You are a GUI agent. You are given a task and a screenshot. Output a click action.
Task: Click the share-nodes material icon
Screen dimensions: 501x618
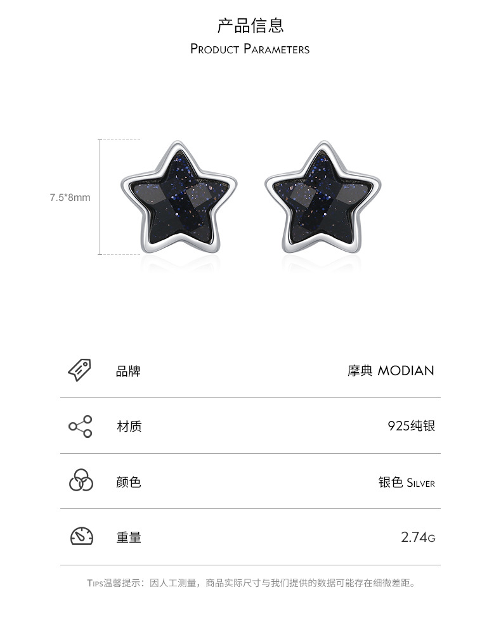[81, 427]
